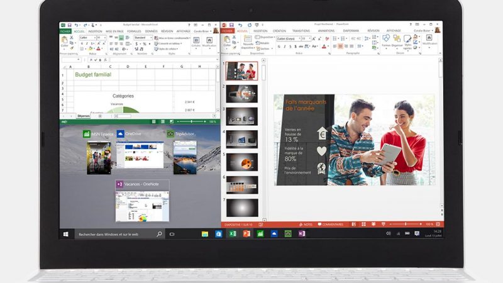The width and height of the screenshot is (503, 283).
Task: Toggle bold formatting in Excel ribbon
Action: click(x=81, y=44)
